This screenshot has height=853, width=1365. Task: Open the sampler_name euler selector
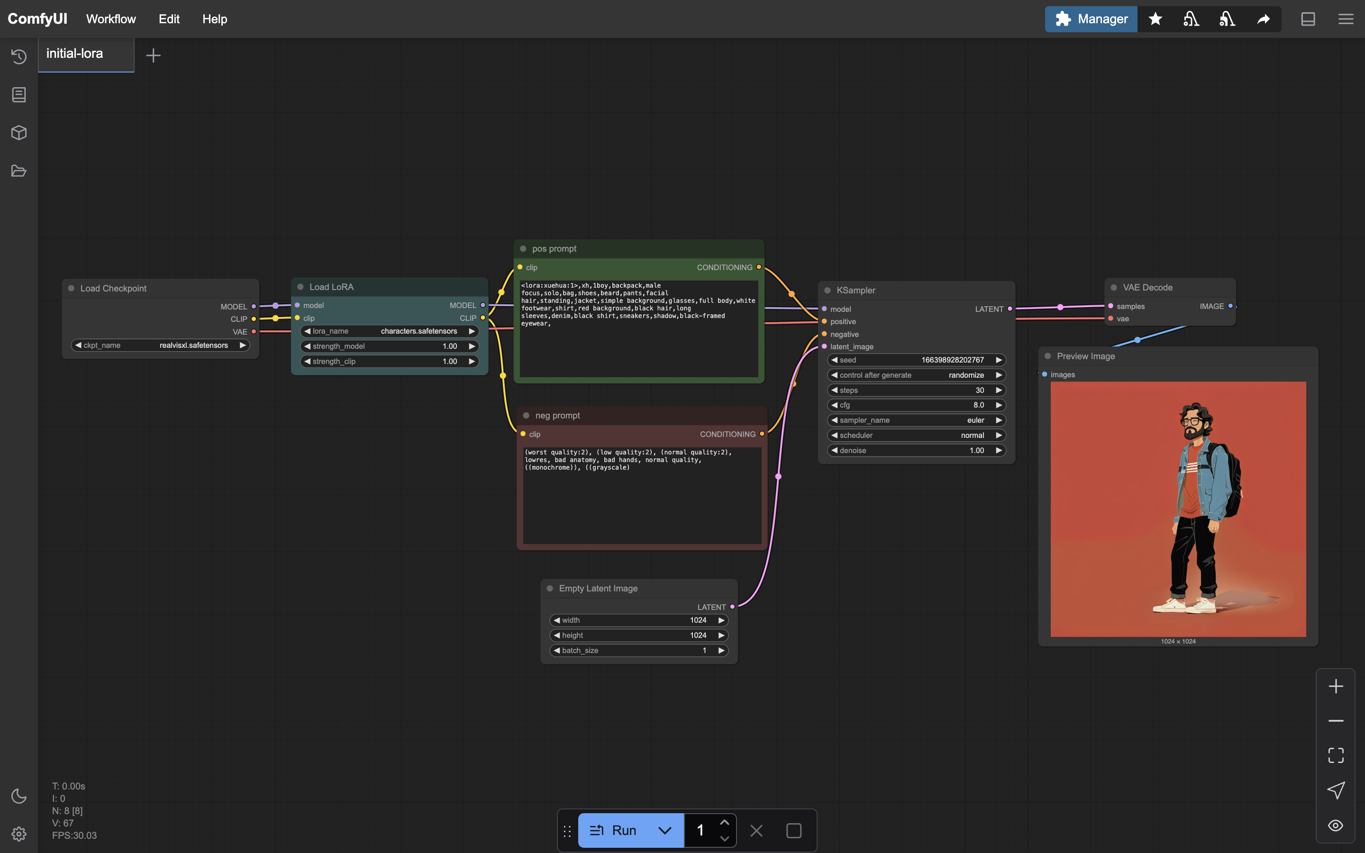[x=917, y=420]
